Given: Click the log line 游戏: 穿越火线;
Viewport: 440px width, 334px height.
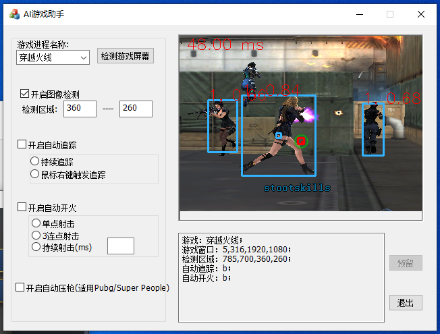Looking at the screenshot, I should (x=212, y=240).
